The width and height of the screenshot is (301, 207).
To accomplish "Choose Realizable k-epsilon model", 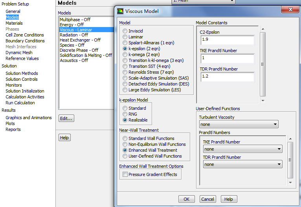I will (x=125, y=120).
